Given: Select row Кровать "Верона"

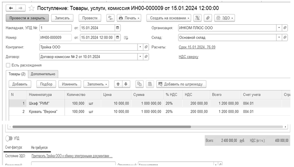Looking at the screenshot, I should [x=149, y=112].
